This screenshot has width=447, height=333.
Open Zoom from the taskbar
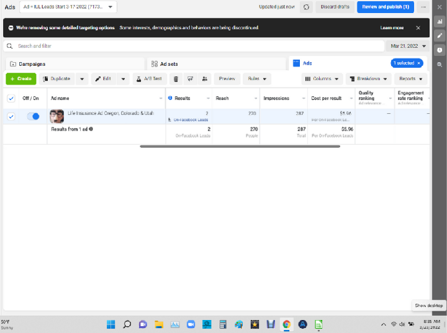(x=191, y=324)
